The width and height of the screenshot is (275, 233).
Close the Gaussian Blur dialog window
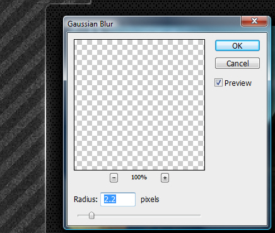click(254, 21)
